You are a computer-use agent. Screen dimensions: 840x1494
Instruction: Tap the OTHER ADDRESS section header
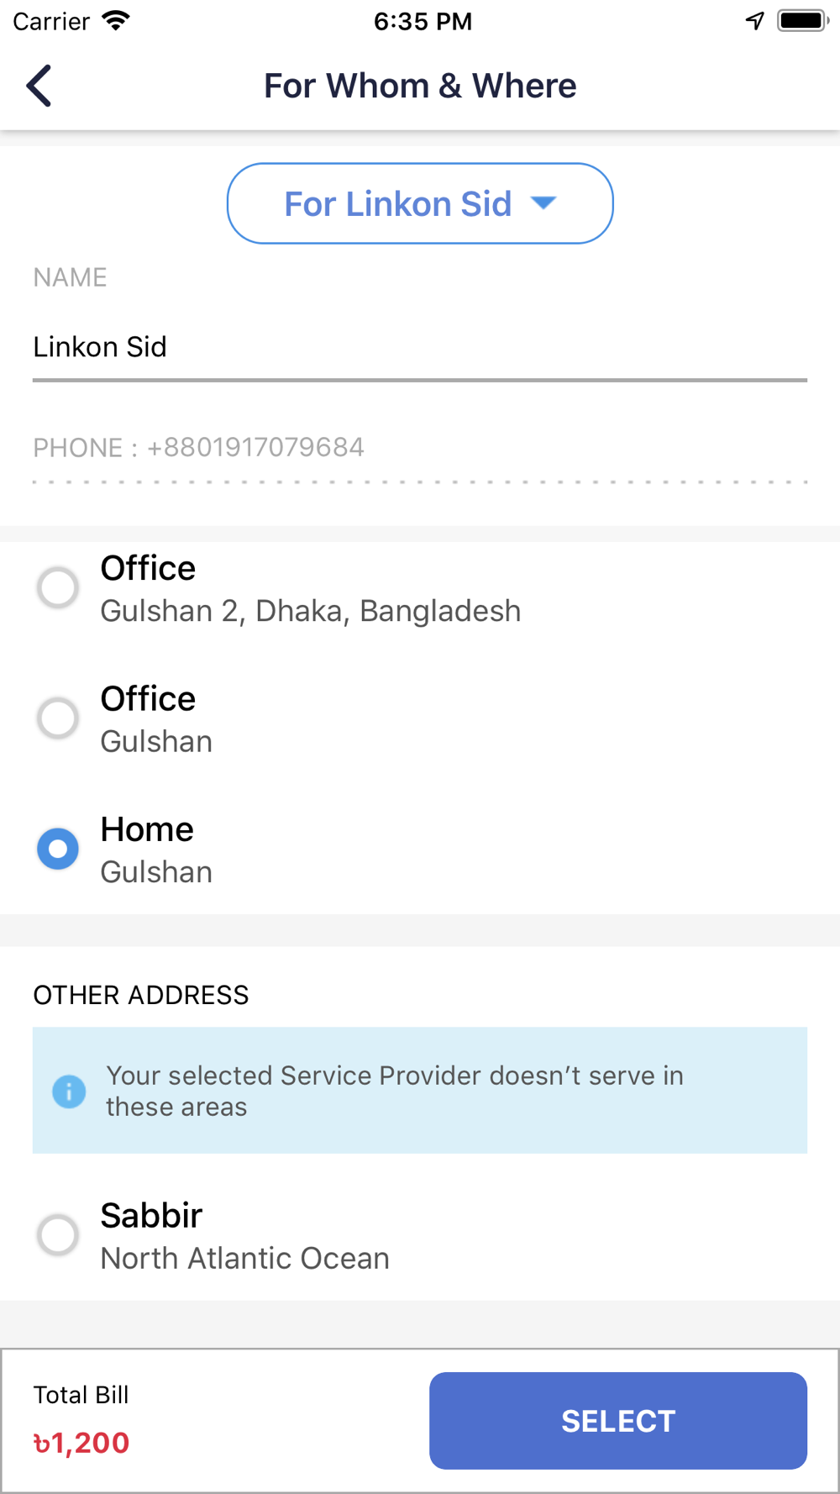pyautogui.click(x=141, y=995)
